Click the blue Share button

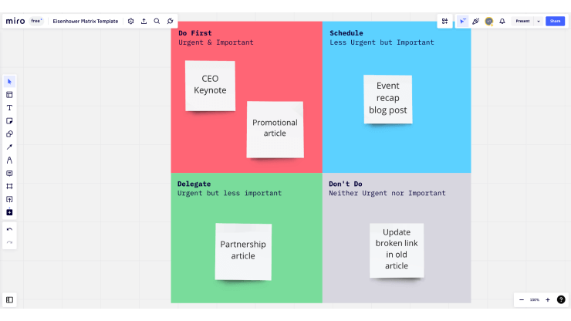555,21
